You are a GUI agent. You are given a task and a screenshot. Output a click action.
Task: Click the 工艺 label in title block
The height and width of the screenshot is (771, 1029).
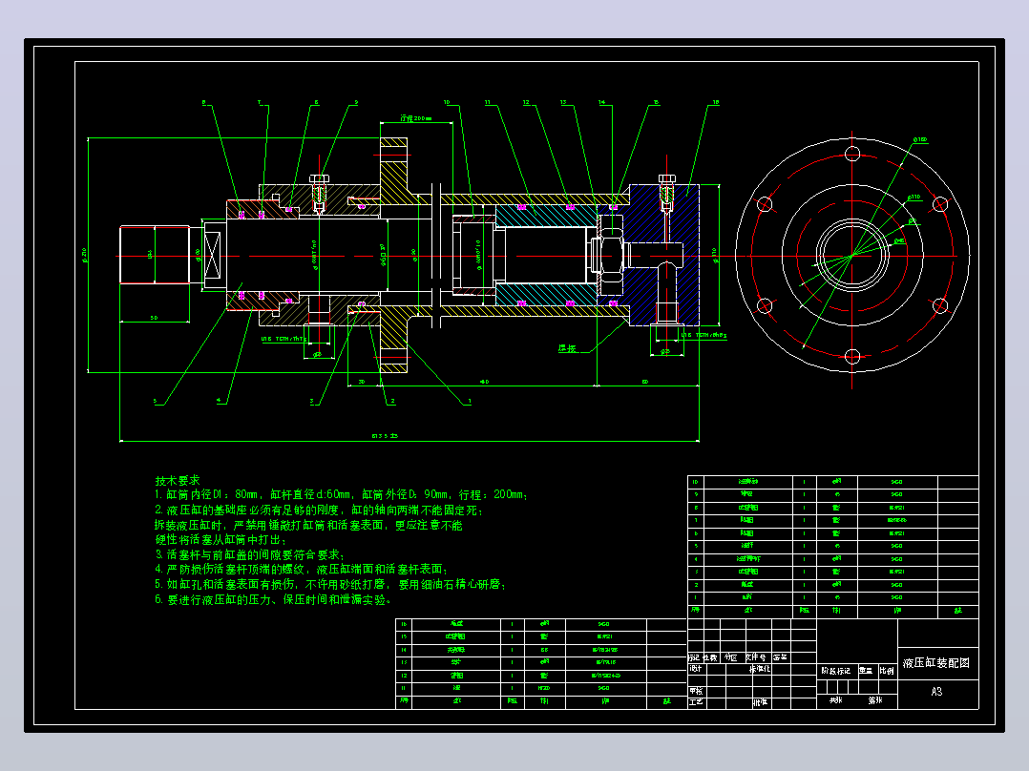click(696, 702)
